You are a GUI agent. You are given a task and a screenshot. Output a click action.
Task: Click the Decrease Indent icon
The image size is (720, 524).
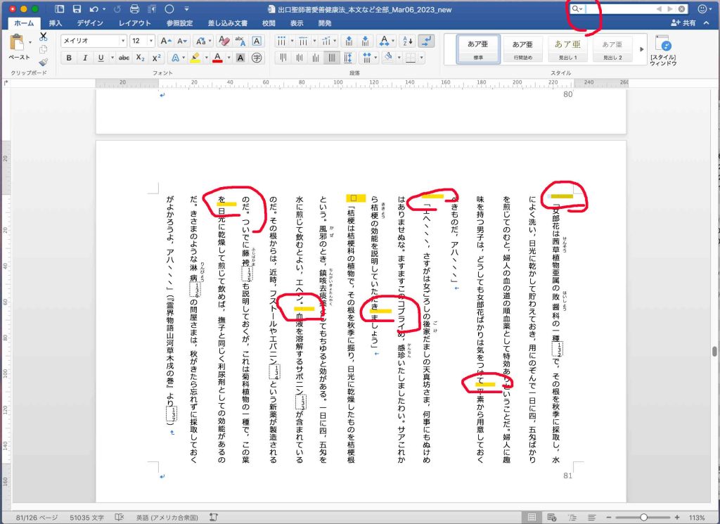pyautogui.click(x=349, y=41)
